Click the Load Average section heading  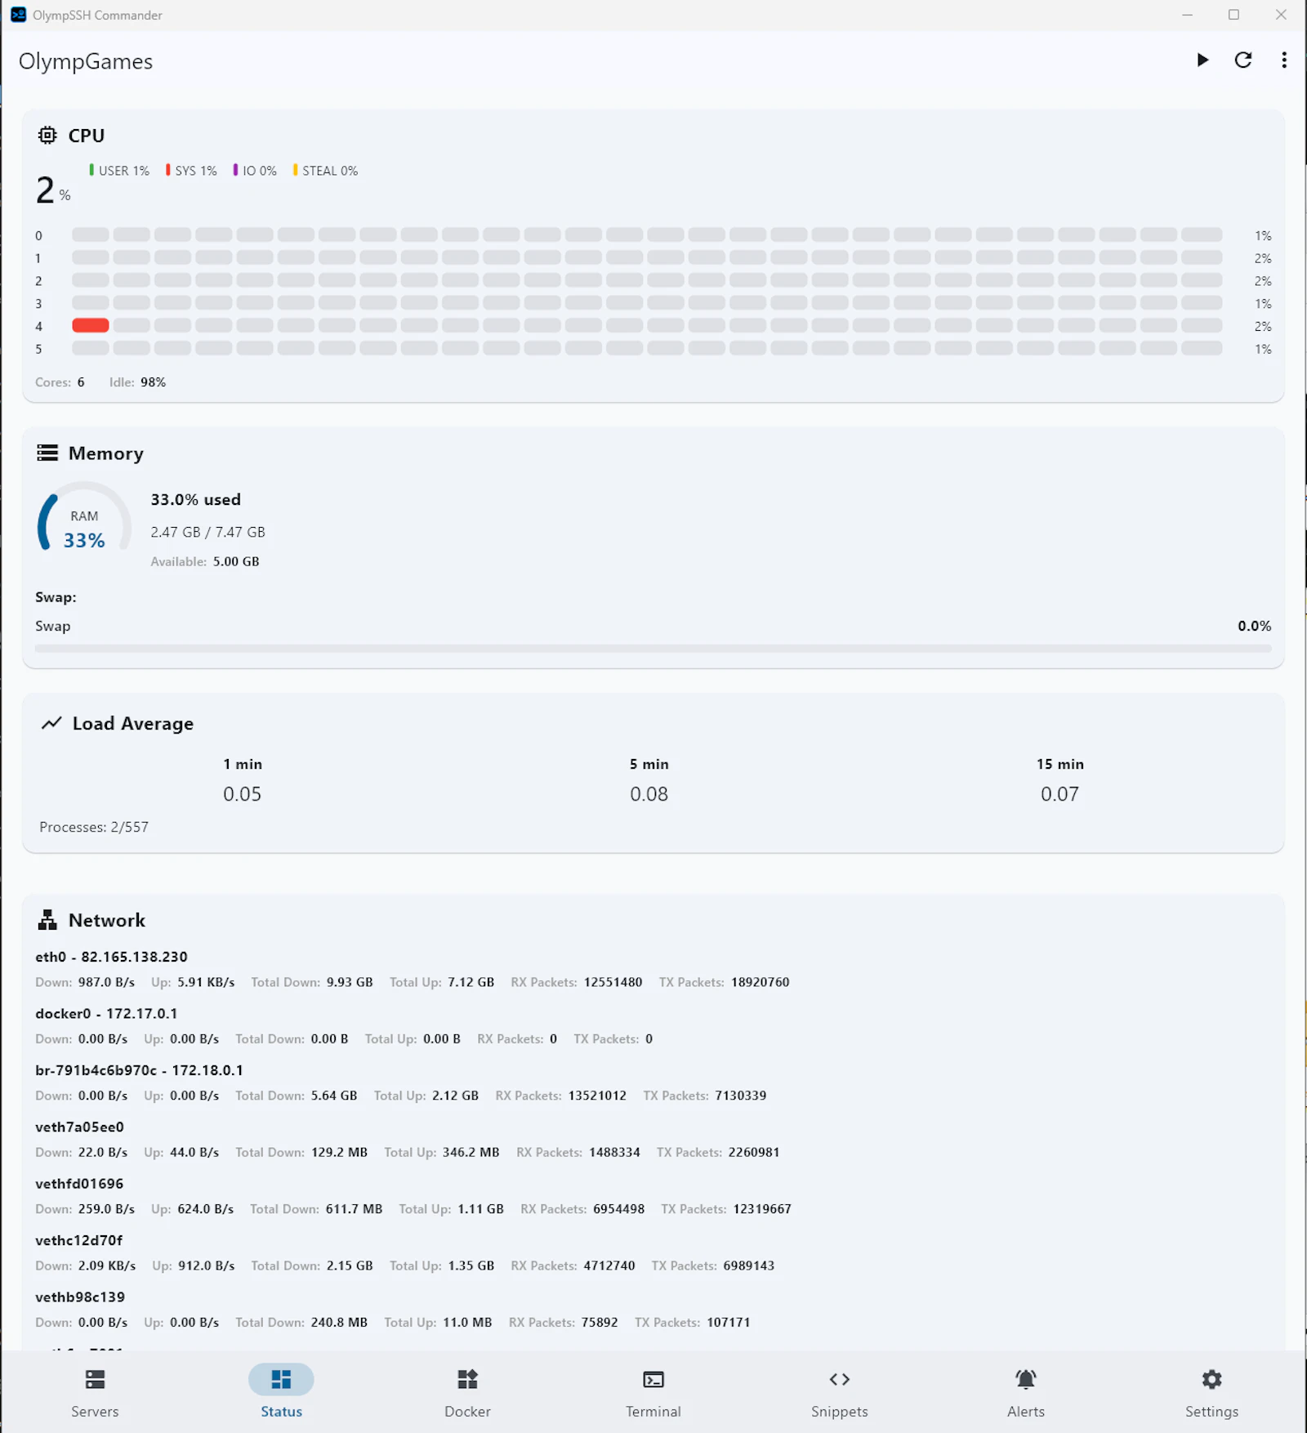(133, 723)
